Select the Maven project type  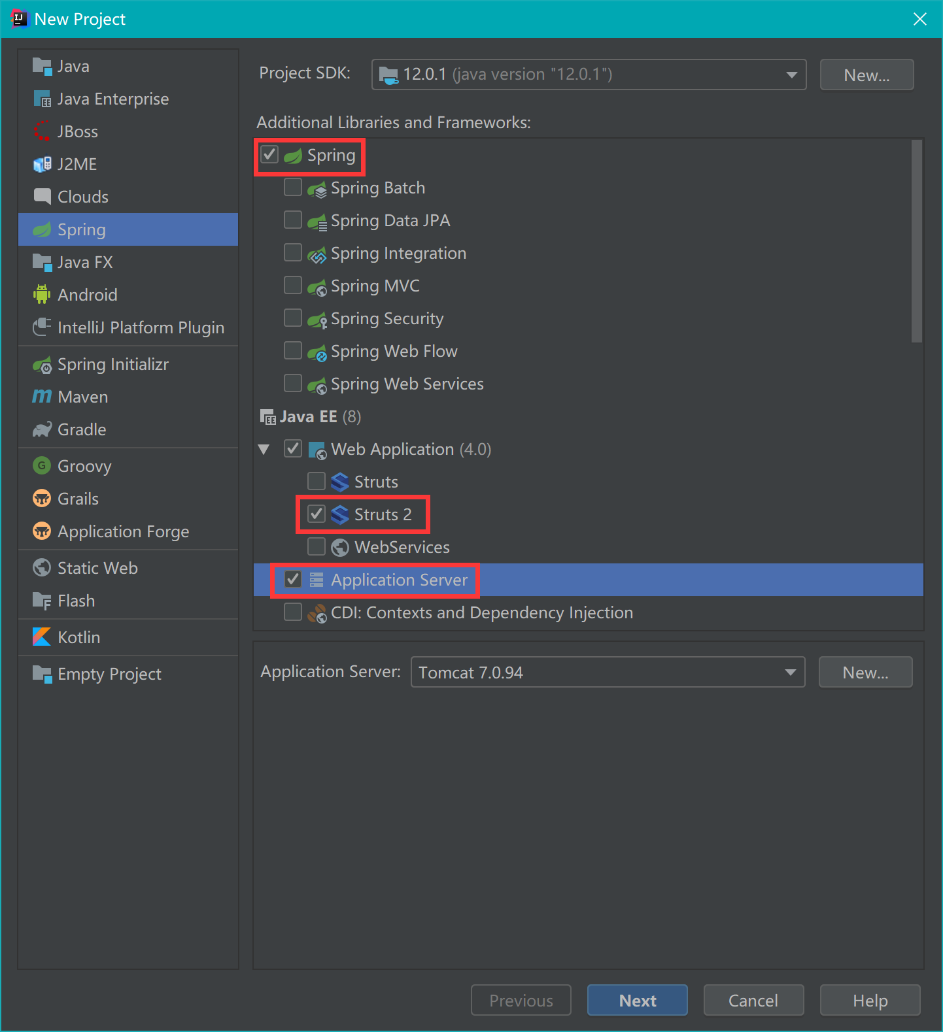click(x=128, y=397)
